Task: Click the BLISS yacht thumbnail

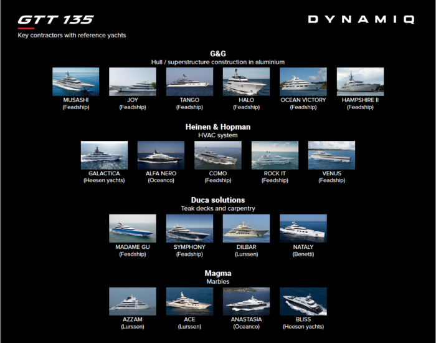Action: click(x=303, y=301)
